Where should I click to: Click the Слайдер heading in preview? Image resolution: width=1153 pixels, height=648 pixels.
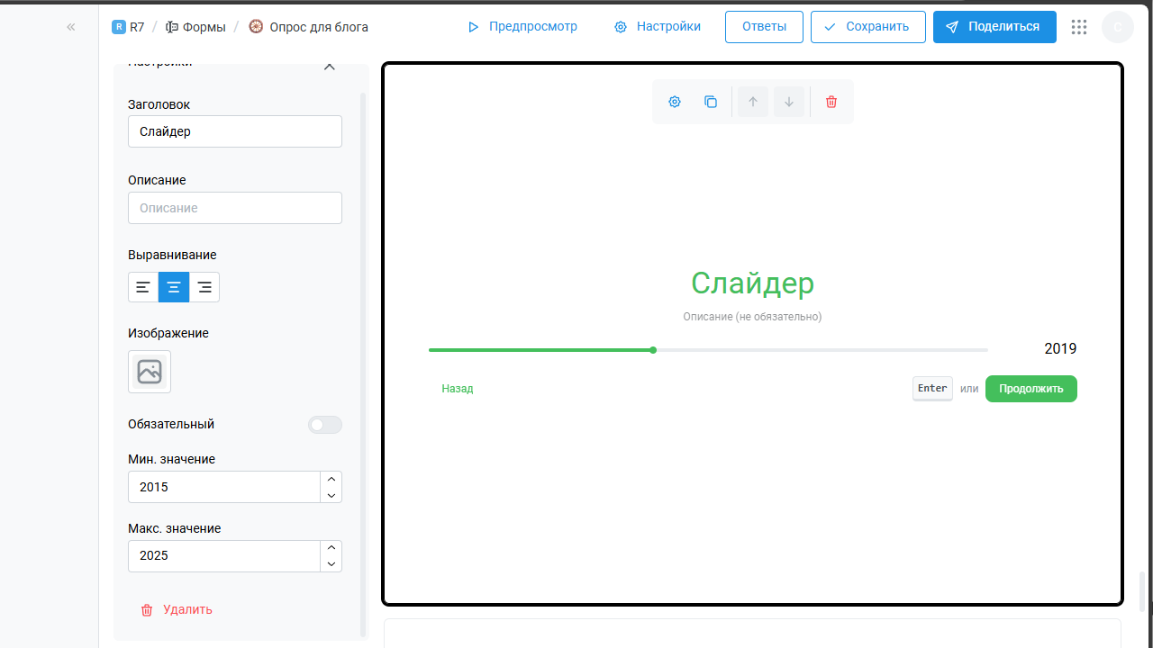click(x=753, y=283)
